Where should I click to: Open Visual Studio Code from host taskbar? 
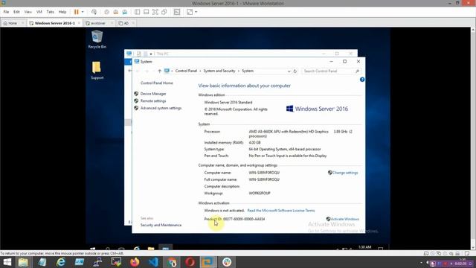[153, 262]
